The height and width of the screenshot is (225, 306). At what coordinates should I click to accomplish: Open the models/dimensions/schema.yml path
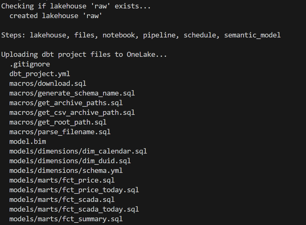pyautogui.click(x=66, y=171)
